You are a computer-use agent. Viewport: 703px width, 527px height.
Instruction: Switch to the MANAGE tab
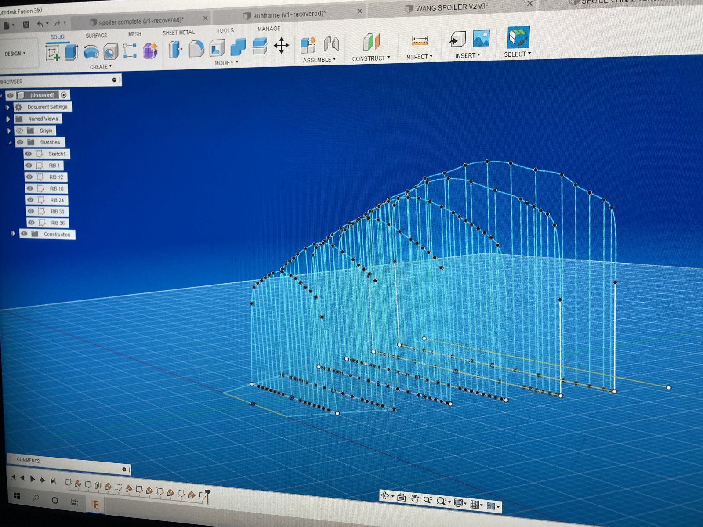click(x=269, y=29)
